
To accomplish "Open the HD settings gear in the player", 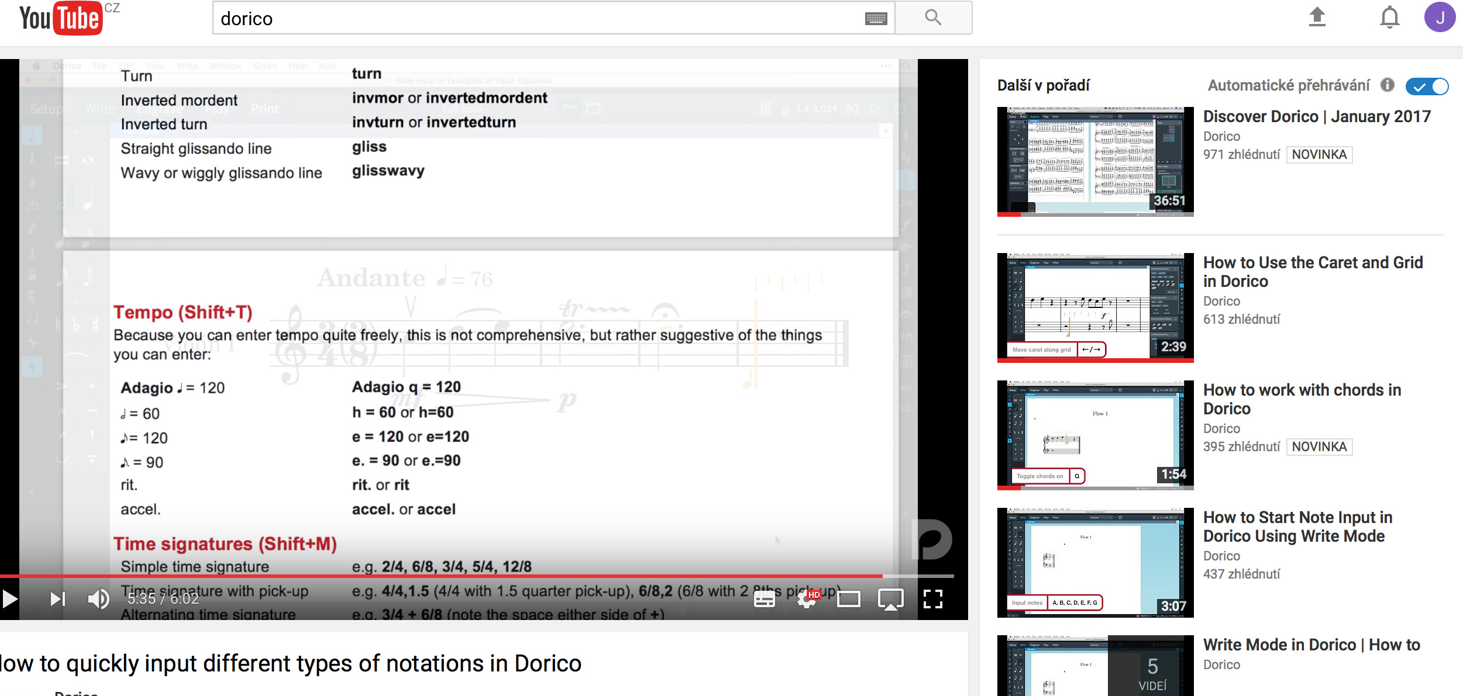I will coord(808,599).
